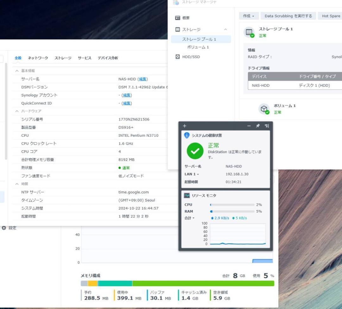
Task: Open the 設定 gear at bottom left
Action: pos(4,228)
